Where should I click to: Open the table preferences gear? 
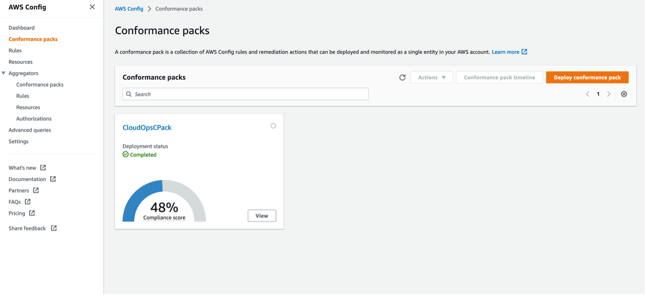click(624, 94)
